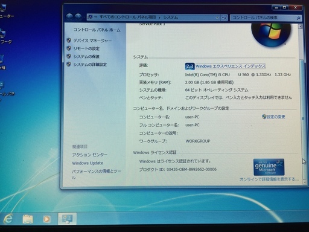Viewport: 309px width, 232px height.
Task: Click the forward navigation arrow
Action: [x=78, y=17]
